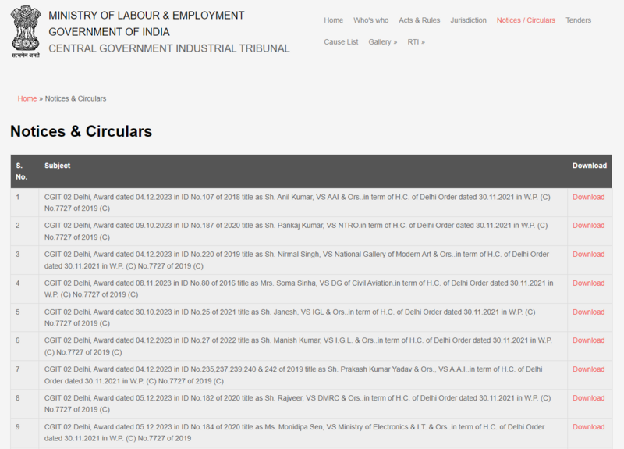Image resolution: width=624 pixels, height=449 pixels.
Task: Download the Monidipa Sen award notice
Action: 588,427
